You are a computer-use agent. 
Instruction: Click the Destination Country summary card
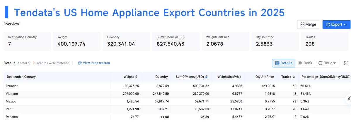(27, 41)
